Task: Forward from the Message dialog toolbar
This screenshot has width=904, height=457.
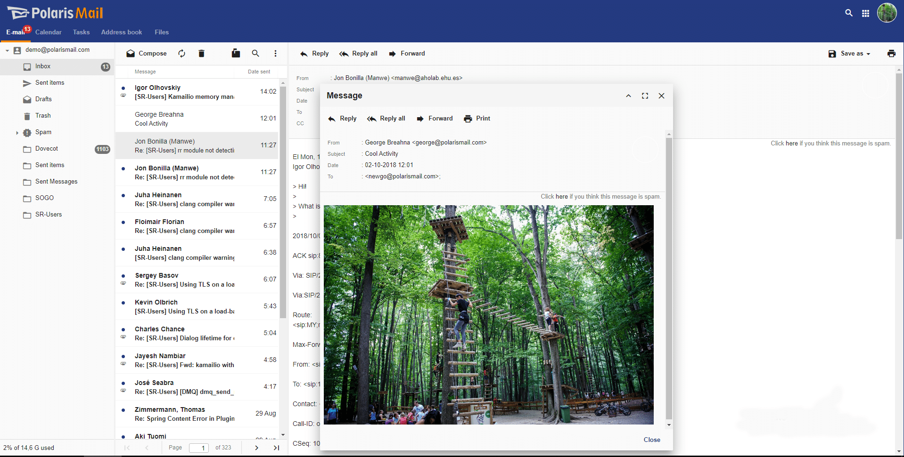Action: point(435,119)
